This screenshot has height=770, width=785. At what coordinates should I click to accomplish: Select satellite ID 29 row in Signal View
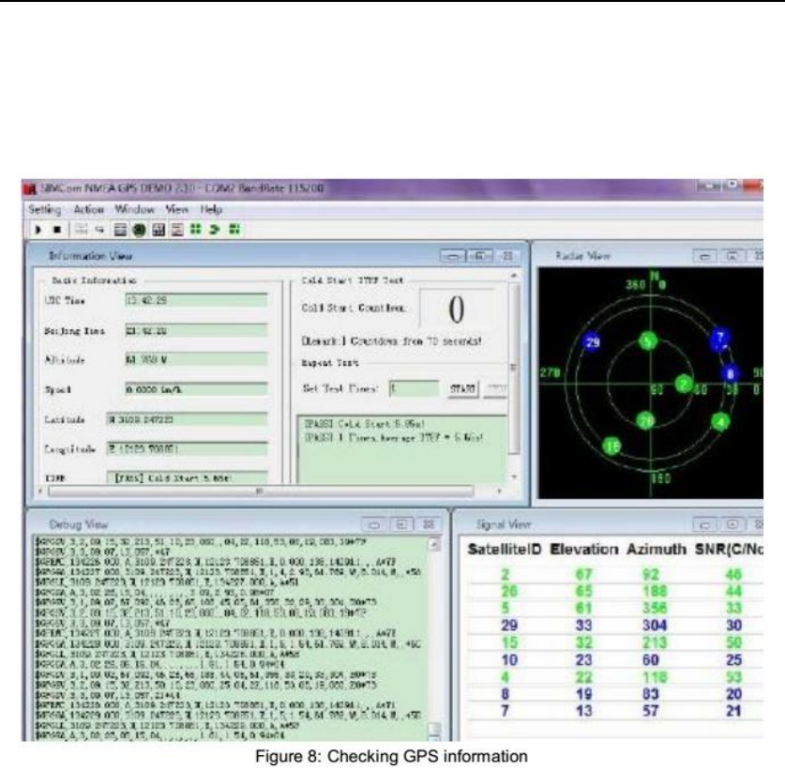[615, 626]
